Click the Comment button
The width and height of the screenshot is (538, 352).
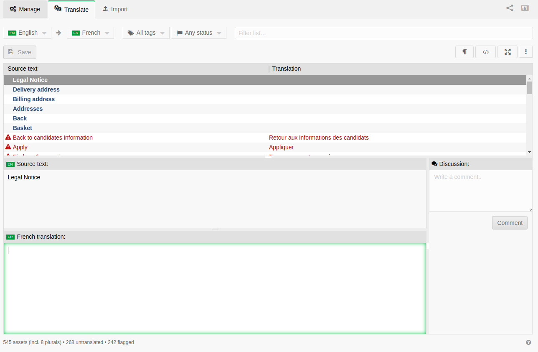[x=510, y=223]
